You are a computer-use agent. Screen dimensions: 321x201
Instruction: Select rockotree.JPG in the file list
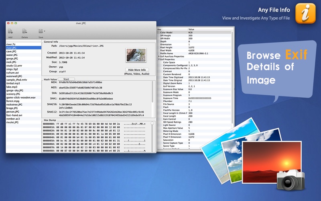pos(24,105)
